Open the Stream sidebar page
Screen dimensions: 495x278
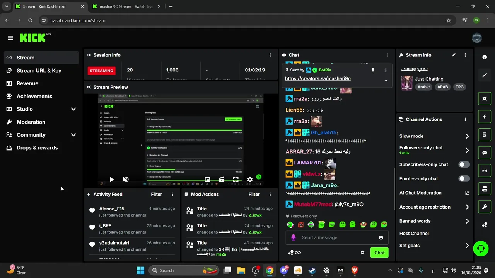click(x=41, y=58)
